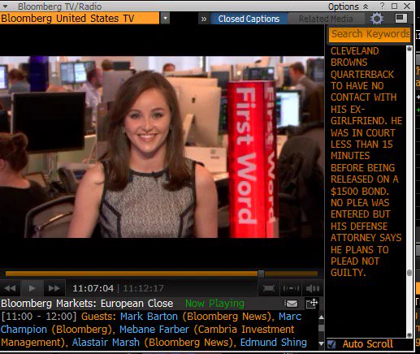This screenshot has height=354, width=420.
Task: Switch to the Related Media tab
Action: (326, 19)
